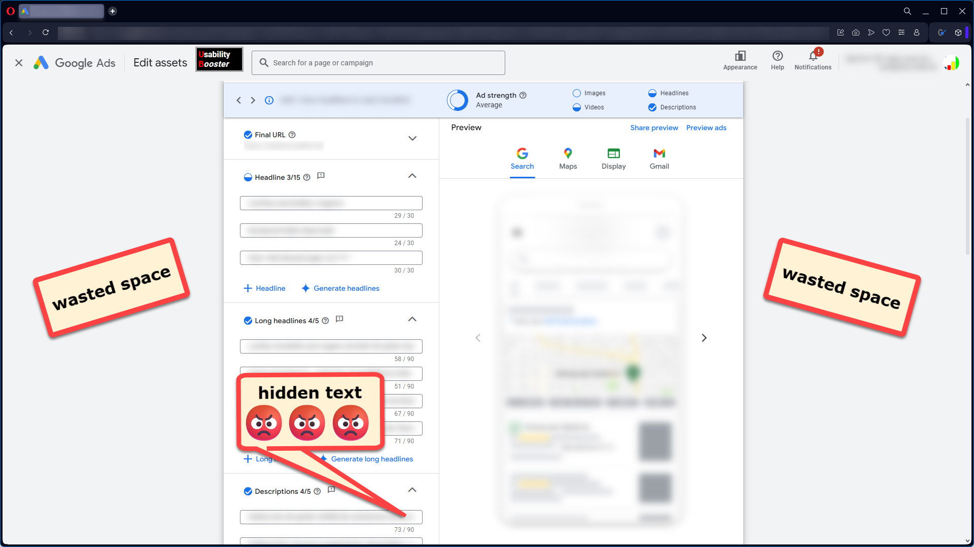The height and width of the screenshot is (547, 974).
Task: Open the Help menu
Action: (x=777, y=59)
